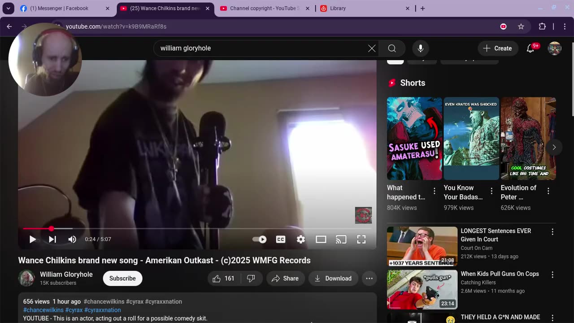The image size is (574, 323).
Task: Open browser extensions puzzle icon
Action: (542, 26)
